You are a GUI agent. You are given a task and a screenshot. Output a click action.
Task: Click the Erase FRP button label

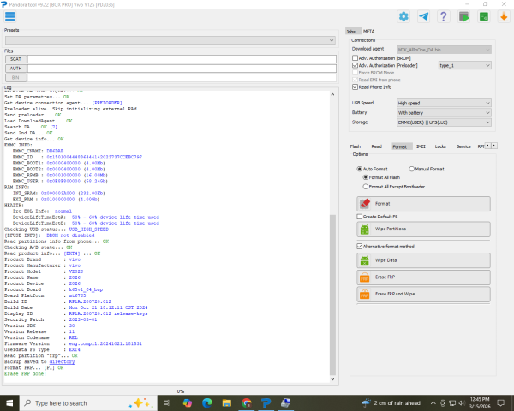(x=385, y=277)
